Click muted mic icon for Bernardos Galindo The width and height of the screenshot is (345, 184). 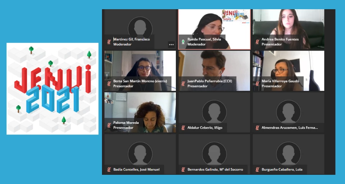pos(183,169)
